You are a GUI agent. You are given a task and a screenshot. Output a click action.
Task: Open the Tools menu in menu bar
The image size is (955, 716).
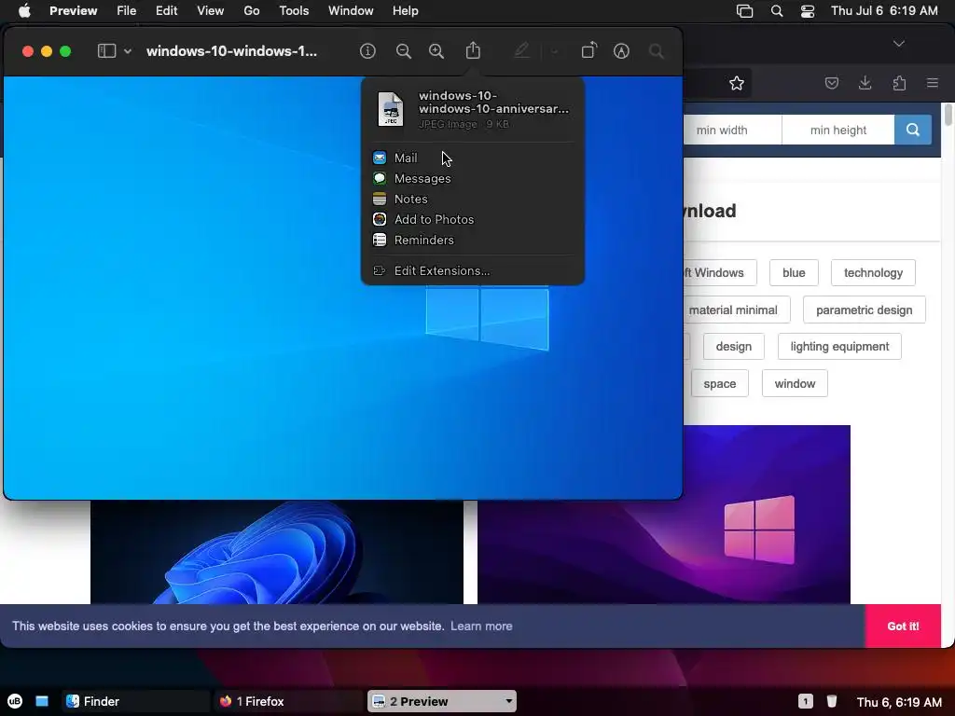pos(294,10)
